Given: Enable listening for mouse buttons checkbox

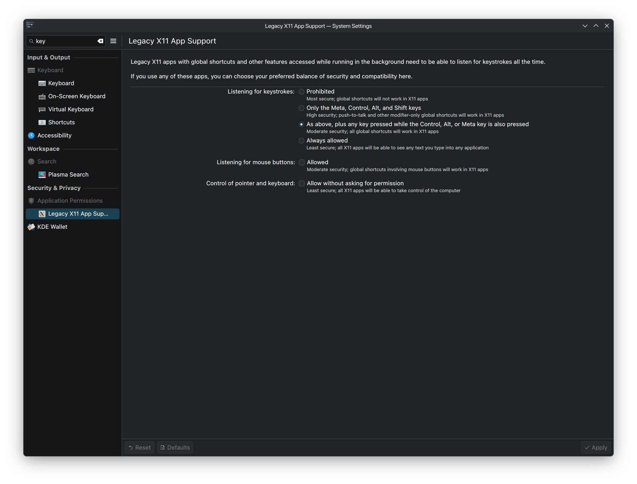Looking at the screenshot, I should (x=302, y=162).
